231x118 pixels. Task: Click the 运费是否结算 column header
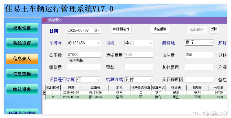coord(141,88)
